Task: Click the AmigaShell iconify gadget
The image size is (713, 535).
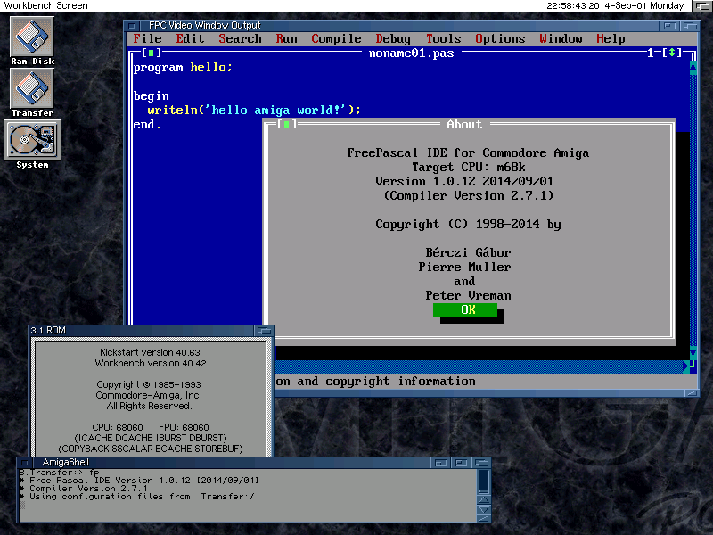Action: (440, 463)
